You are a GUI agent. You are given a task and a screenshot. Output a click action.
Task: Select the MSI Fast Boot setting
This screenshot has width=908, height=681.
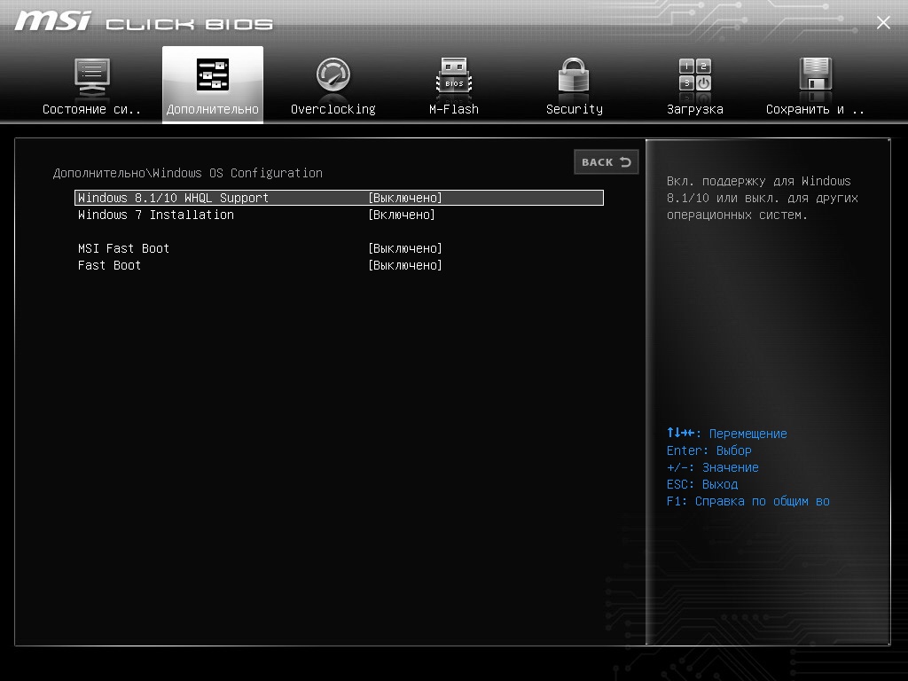pyautogui.click(x=123, y=248)
